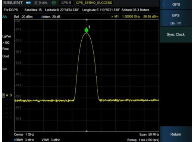Click the Sync Clock button

(x=176, y=34)
